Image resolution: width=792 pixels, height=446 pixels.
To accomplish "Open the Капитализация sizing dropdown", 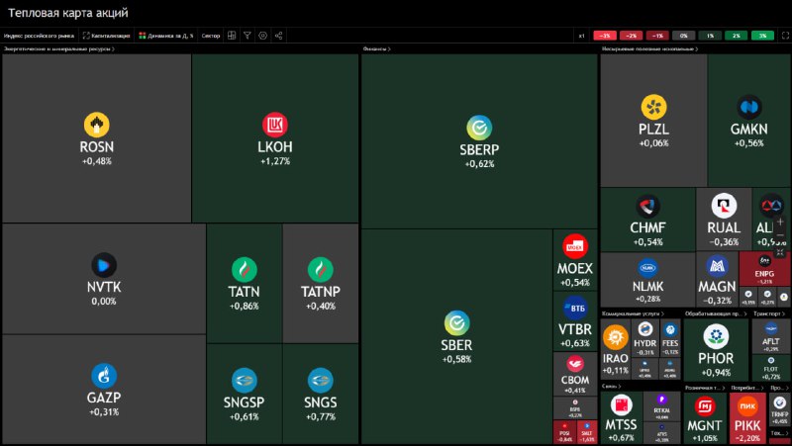I will [107, 36].
